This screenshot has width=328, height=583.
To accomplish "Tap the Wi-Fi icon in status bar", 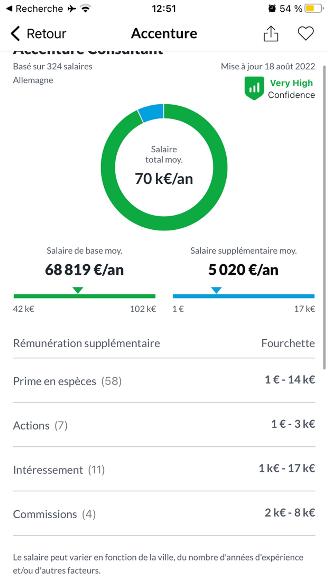I will tap(85, 9).
